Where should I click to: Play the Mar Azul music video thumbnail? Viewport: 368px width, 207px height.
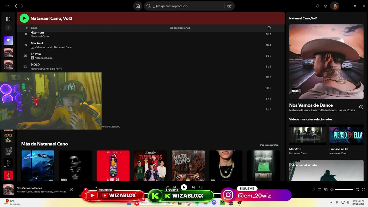(x=308, y=135)
